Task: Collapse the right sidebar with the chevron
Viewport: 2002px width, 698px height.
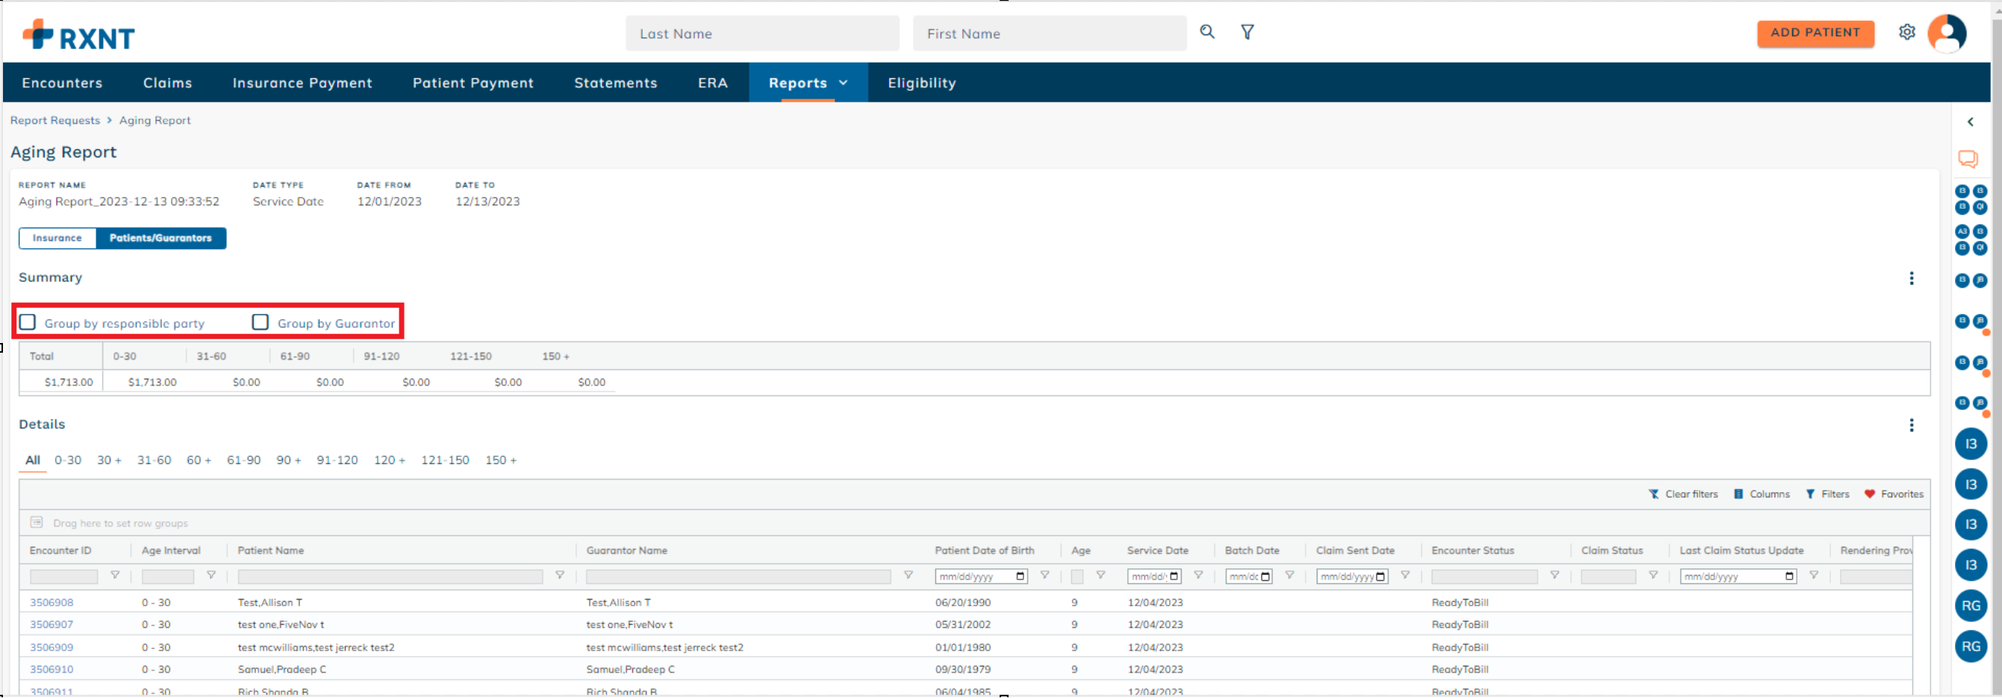Action: [x=1969, y=122]
